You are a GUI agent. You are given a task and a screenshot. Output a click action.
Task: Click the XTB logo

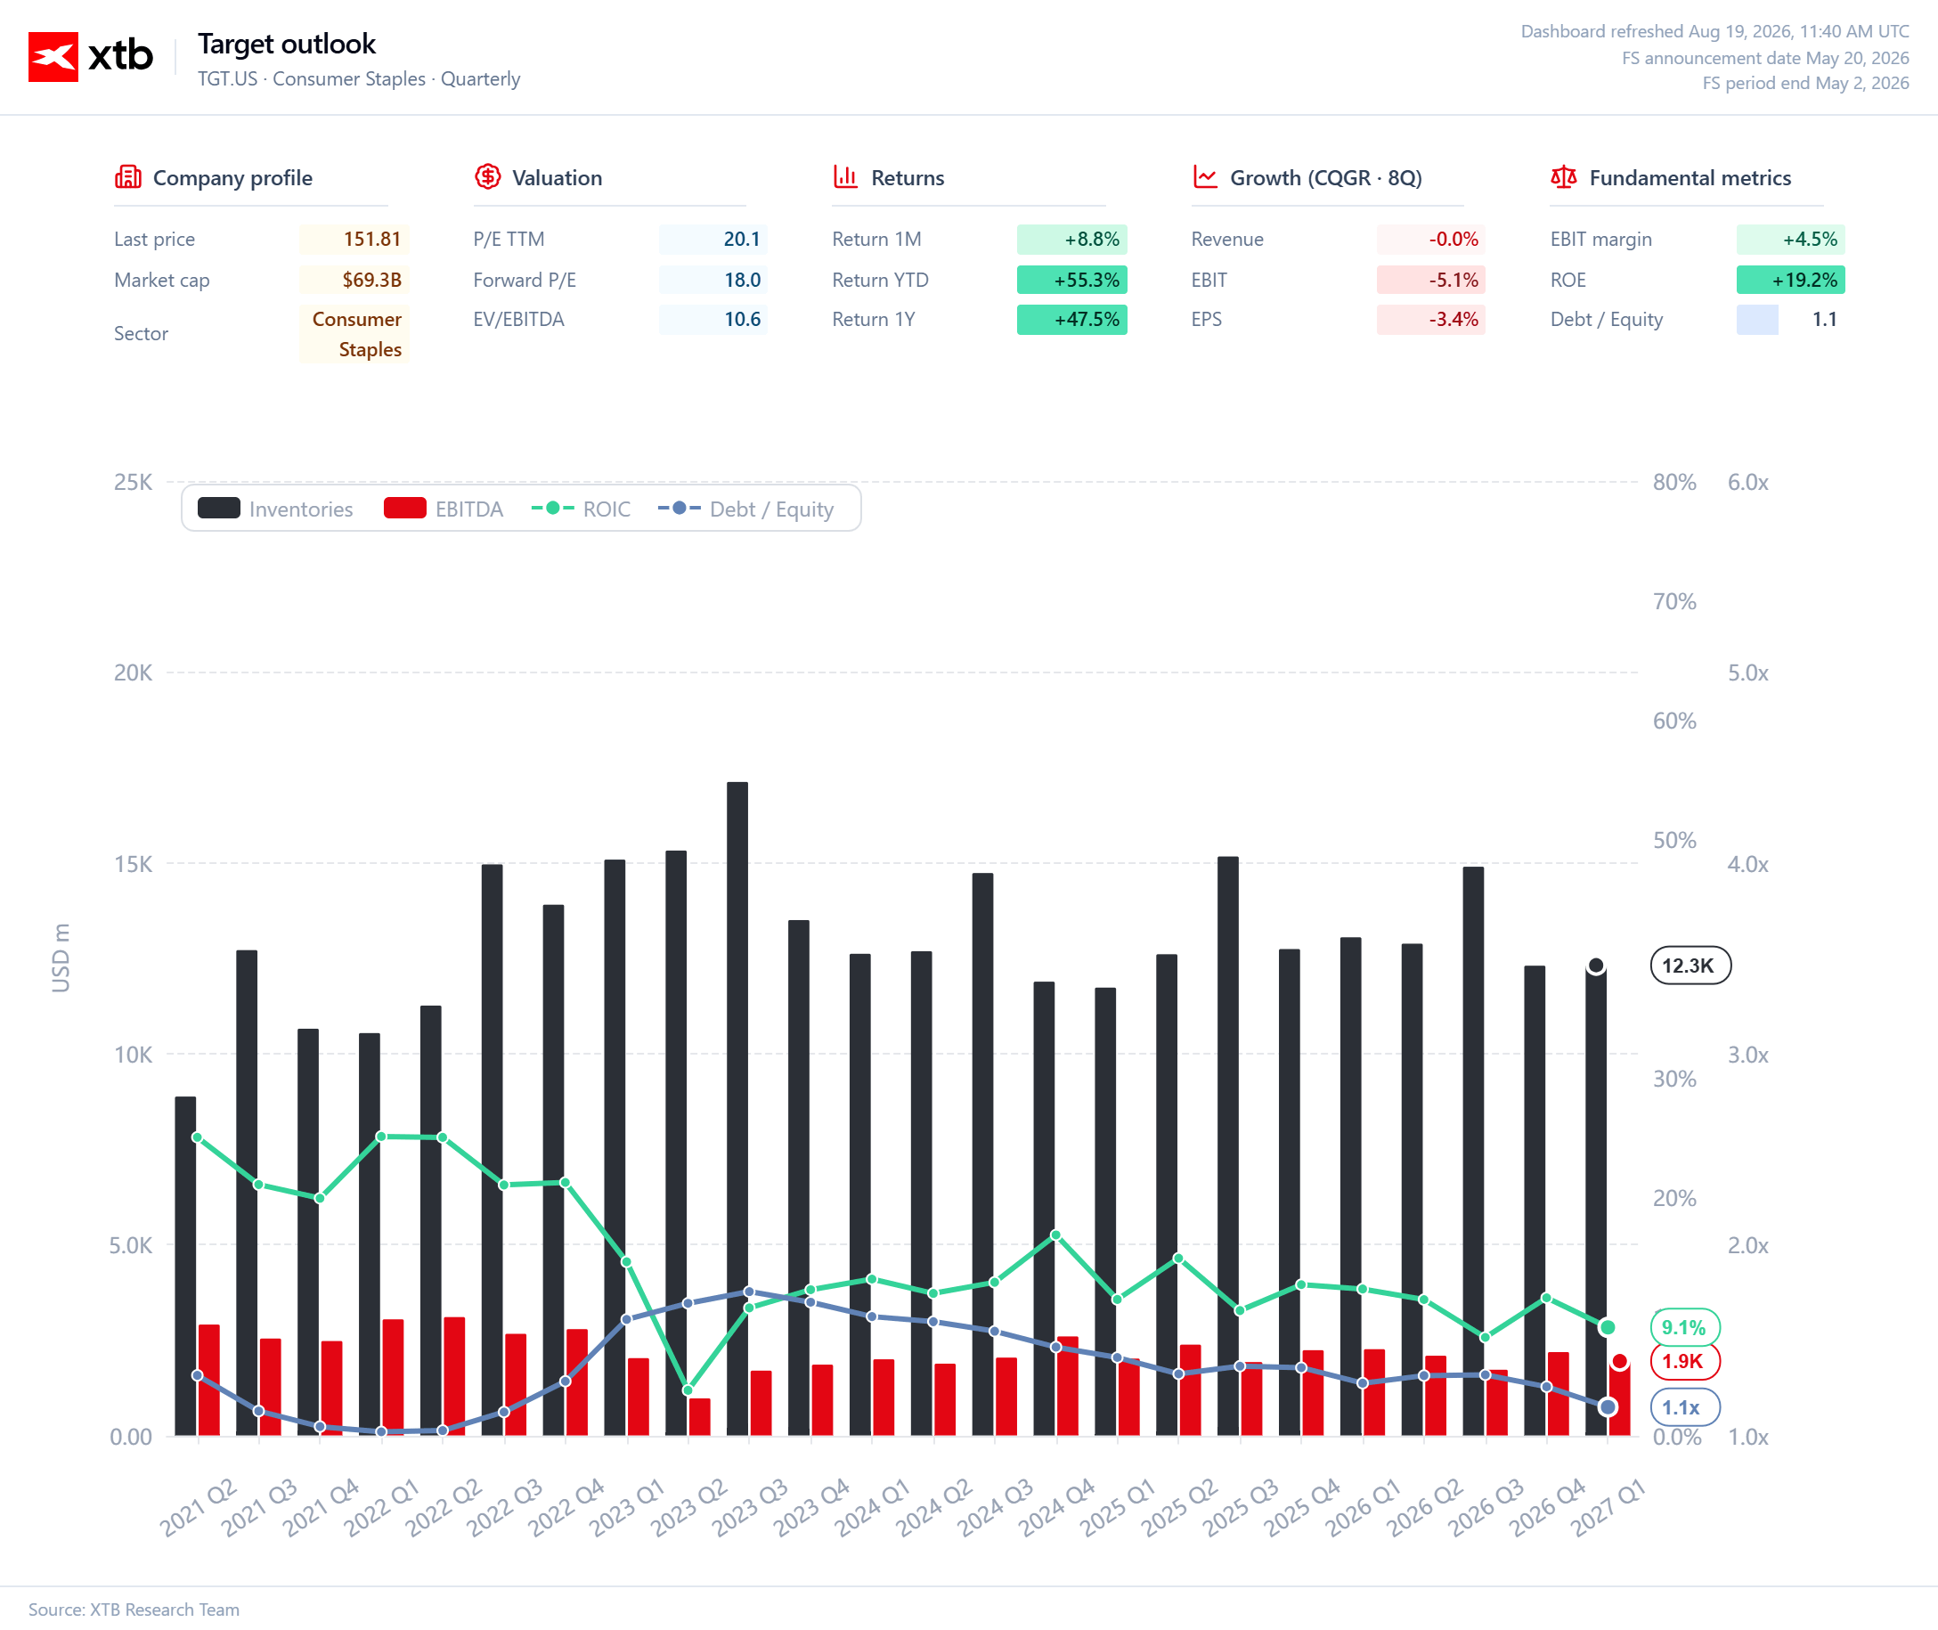(x=91, y=56)
